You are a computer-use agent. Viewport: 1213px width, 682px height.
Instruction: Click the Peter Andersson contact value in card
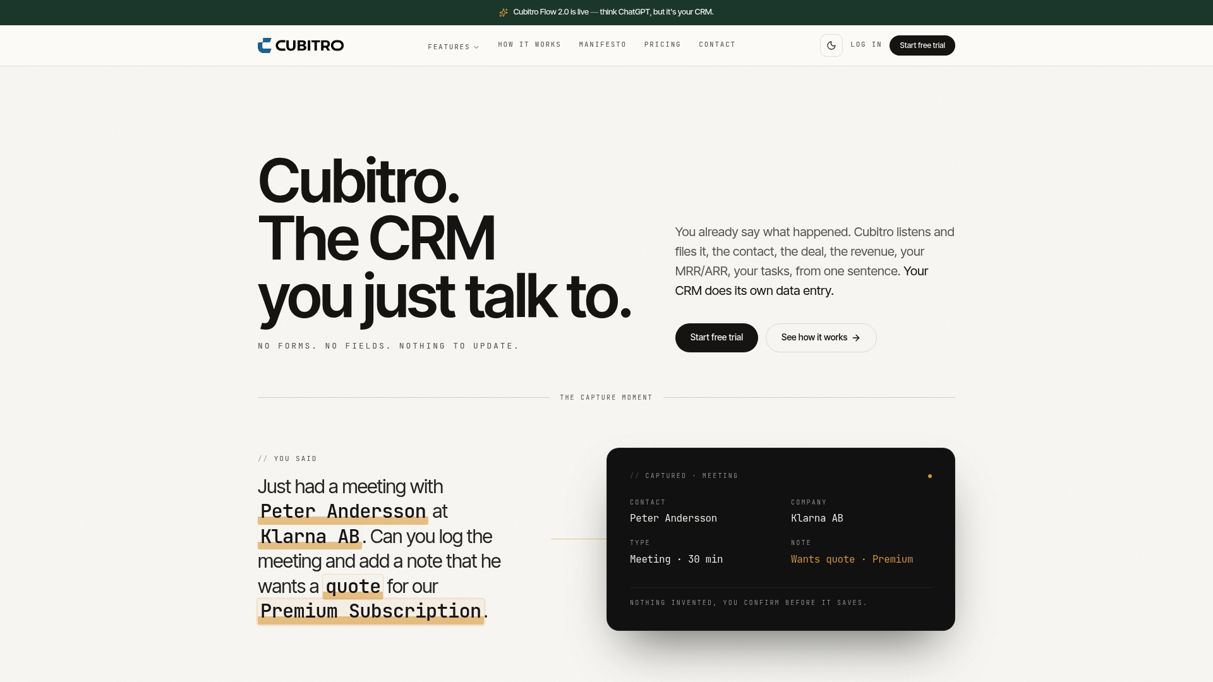coord(673,518)
